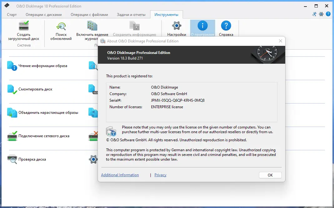Click the ENTERPRISE license value
The height and width of the screenshot is (208, 334).
[x=167, y=107]
